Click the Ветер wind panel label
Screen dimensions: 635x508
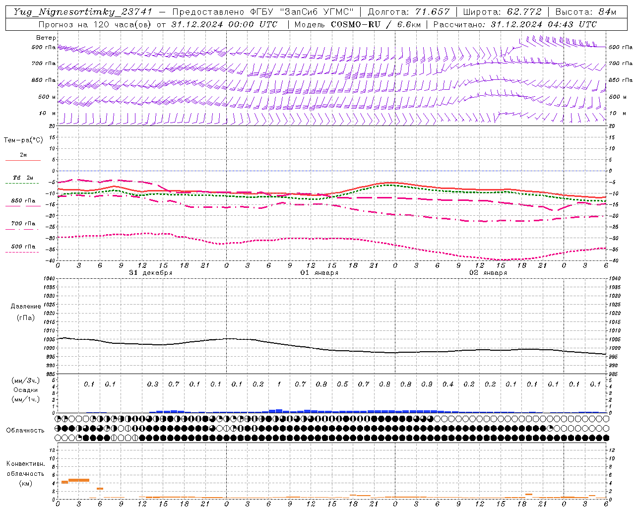point(46,38)
